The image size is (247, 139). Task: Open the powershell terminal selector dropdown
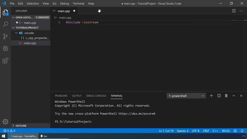click(x=186, y=96)
